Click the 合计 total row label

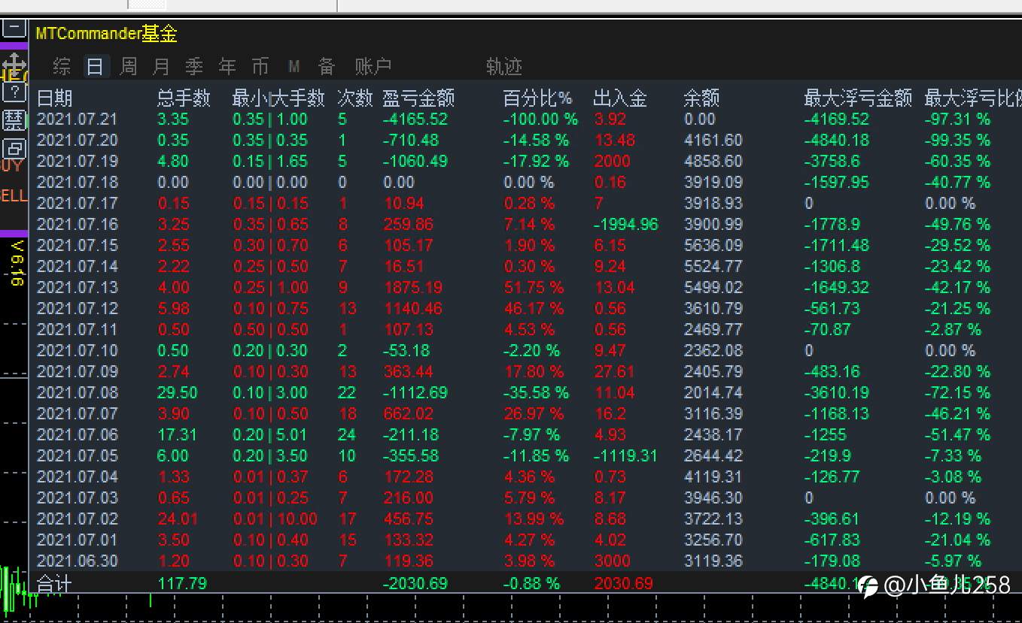pos(54,584)
